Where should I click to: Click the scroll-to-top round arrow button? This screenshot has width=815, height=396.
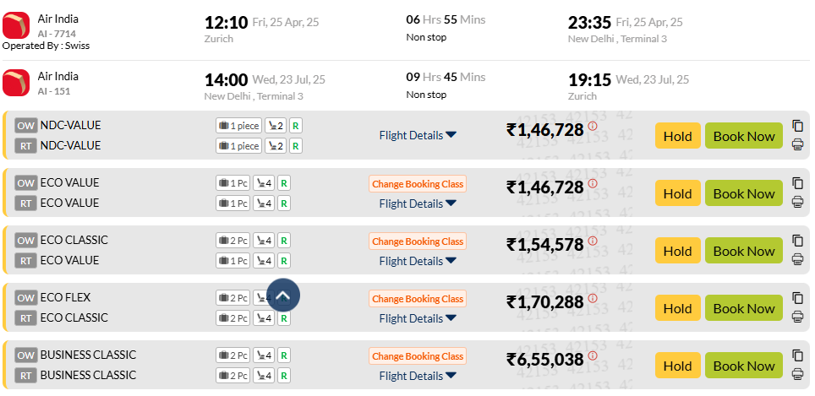tap(283, 296)
